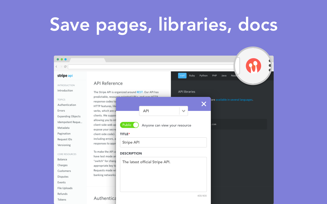Click the 'API Reference' heading

click(108, 83)
